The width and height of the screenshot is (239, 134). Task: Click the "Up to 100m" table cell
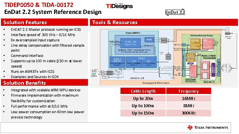pos(143,106)
